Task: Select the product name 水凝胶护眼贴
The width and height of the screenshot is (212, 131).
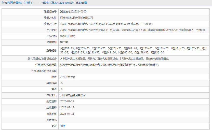Action: click(x=68, y=36)
